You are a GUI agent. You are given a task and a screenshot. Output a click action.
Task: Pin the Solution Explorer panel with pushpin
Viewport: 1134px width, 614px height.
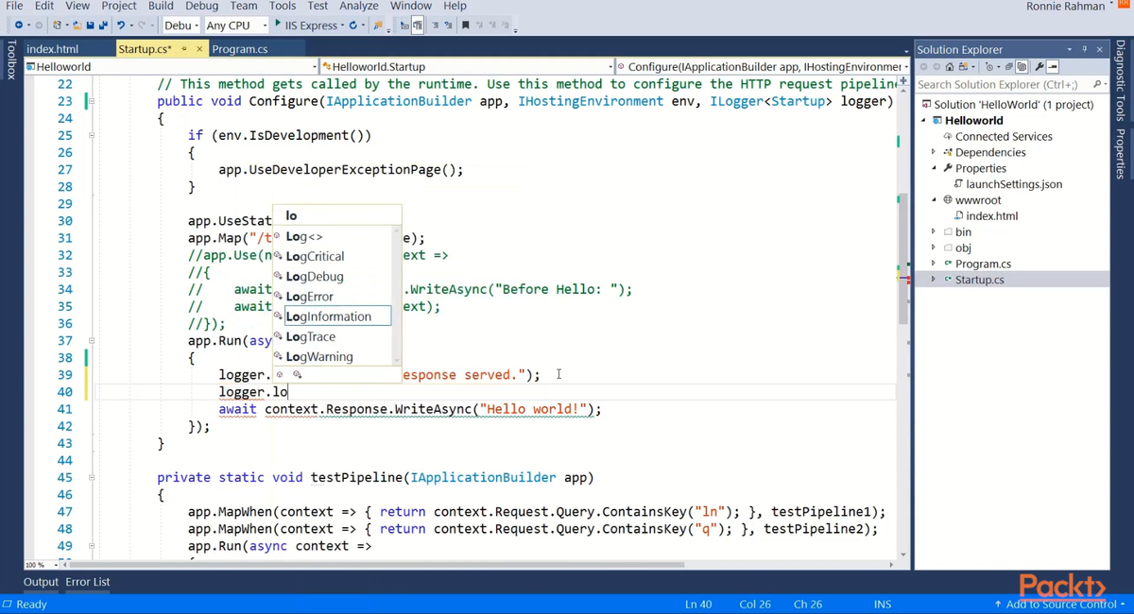[x=1084, y=49]
